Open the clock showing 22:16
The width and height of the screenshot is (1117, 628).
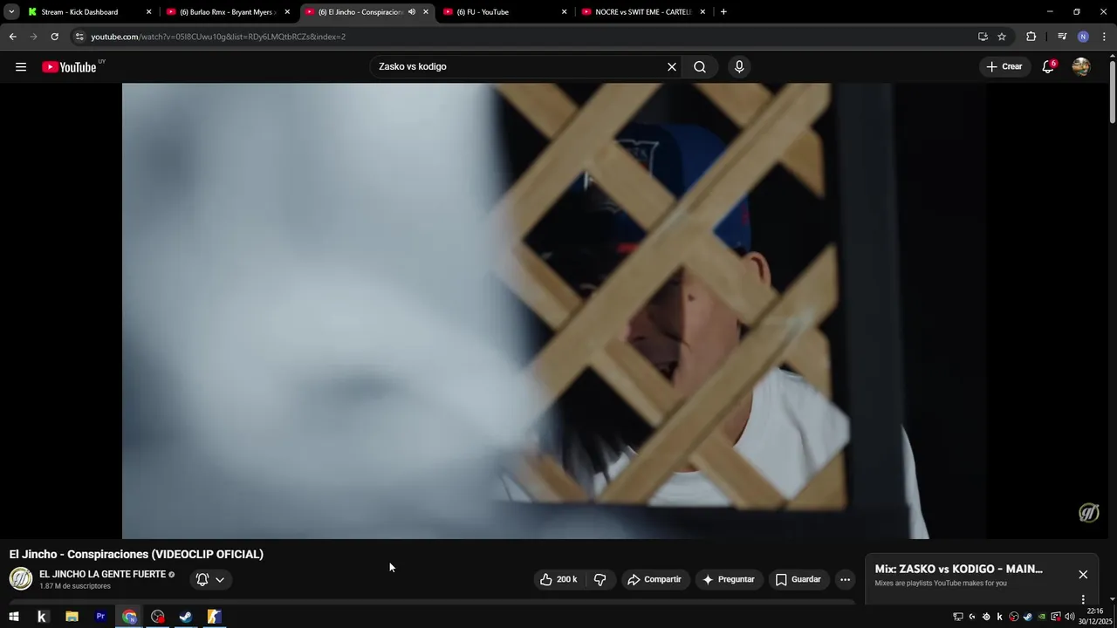tap(1095, 617)
